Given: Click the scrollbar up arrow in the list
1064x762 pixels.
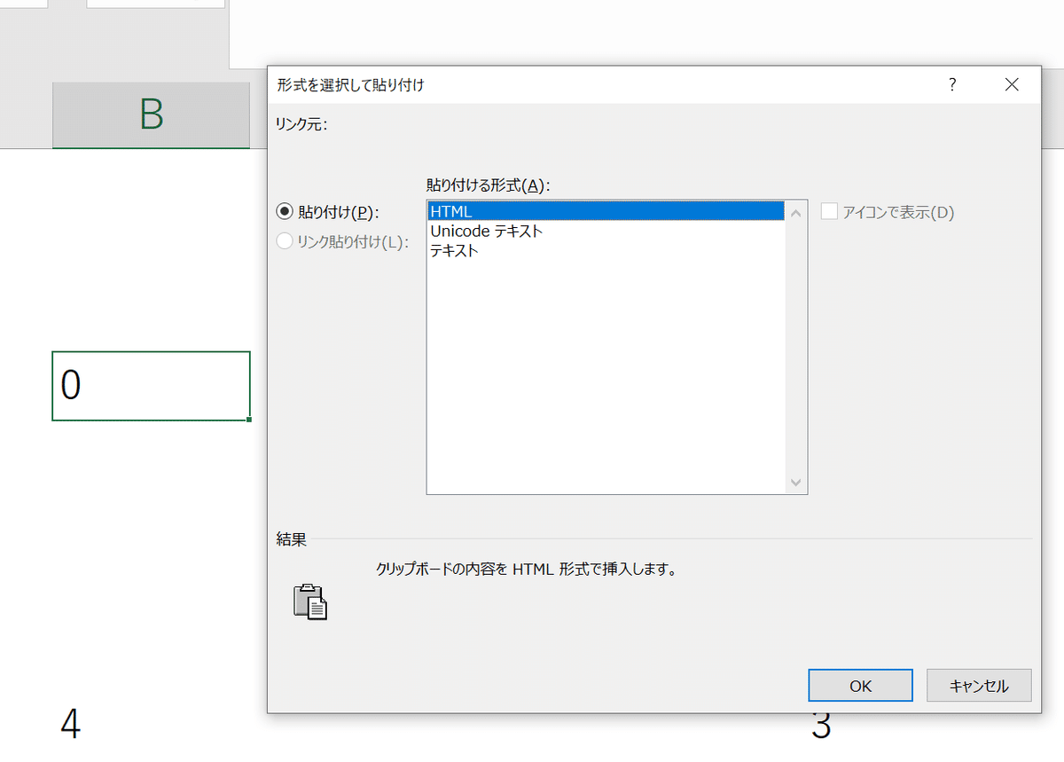Looking at the screenshot, I should pyautogui.click(x=796, y=212).
